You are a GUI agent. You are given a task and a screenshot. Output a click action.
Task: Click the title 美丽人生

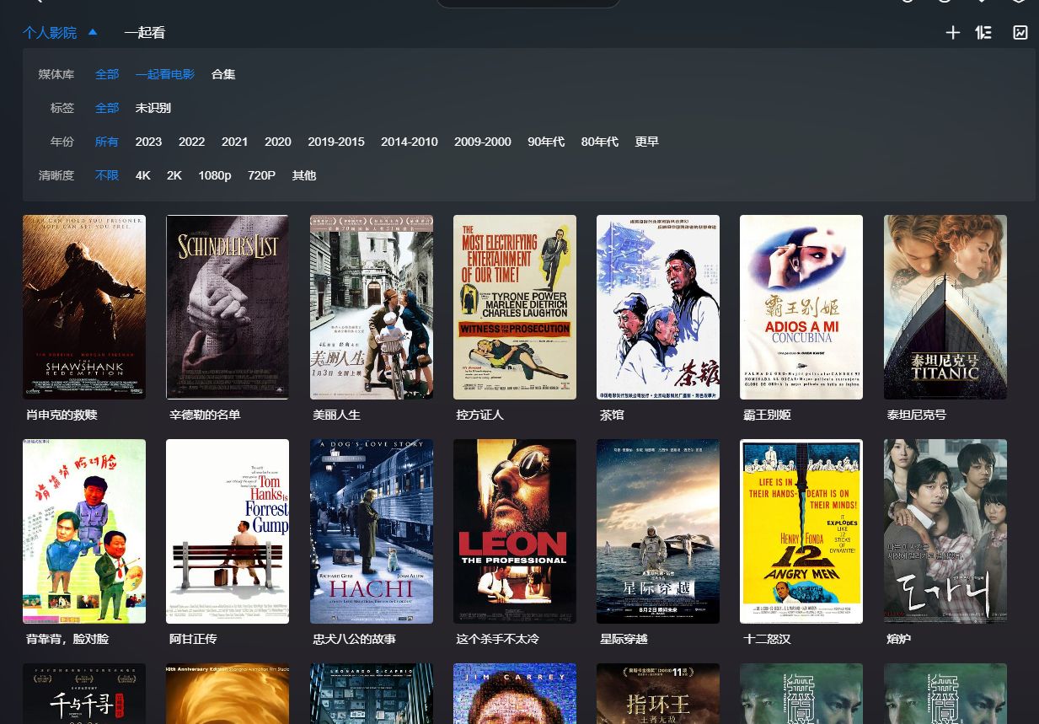(x=337, y=415)
